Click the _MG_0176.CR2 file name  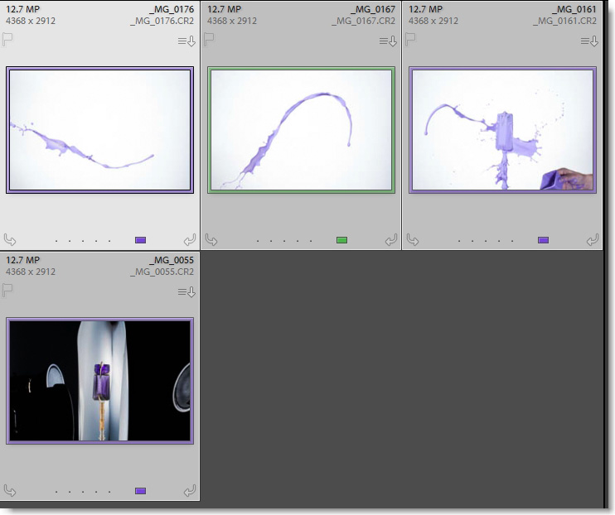(162, 21)
